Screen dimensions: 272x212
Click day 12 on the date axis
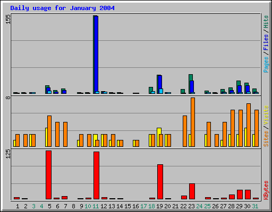104,206
